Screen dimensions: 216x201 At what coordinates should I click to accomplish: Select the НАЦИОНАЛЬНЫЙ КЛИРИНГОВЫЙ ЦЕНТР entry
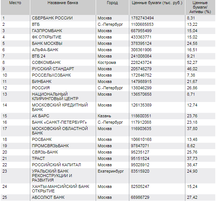[x=55, y=96]
